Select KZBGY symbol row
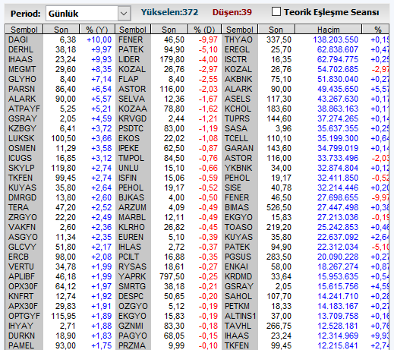This screenshot has width=394, height=350. pos(22,128)
